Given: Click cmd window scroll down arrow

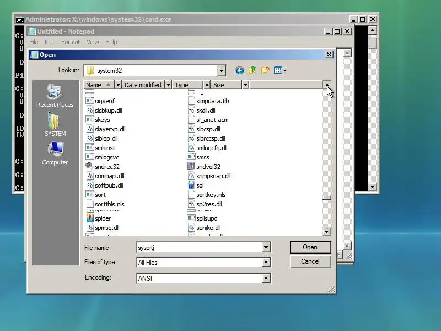Looking at the screenshot, I should pos(373,186).
